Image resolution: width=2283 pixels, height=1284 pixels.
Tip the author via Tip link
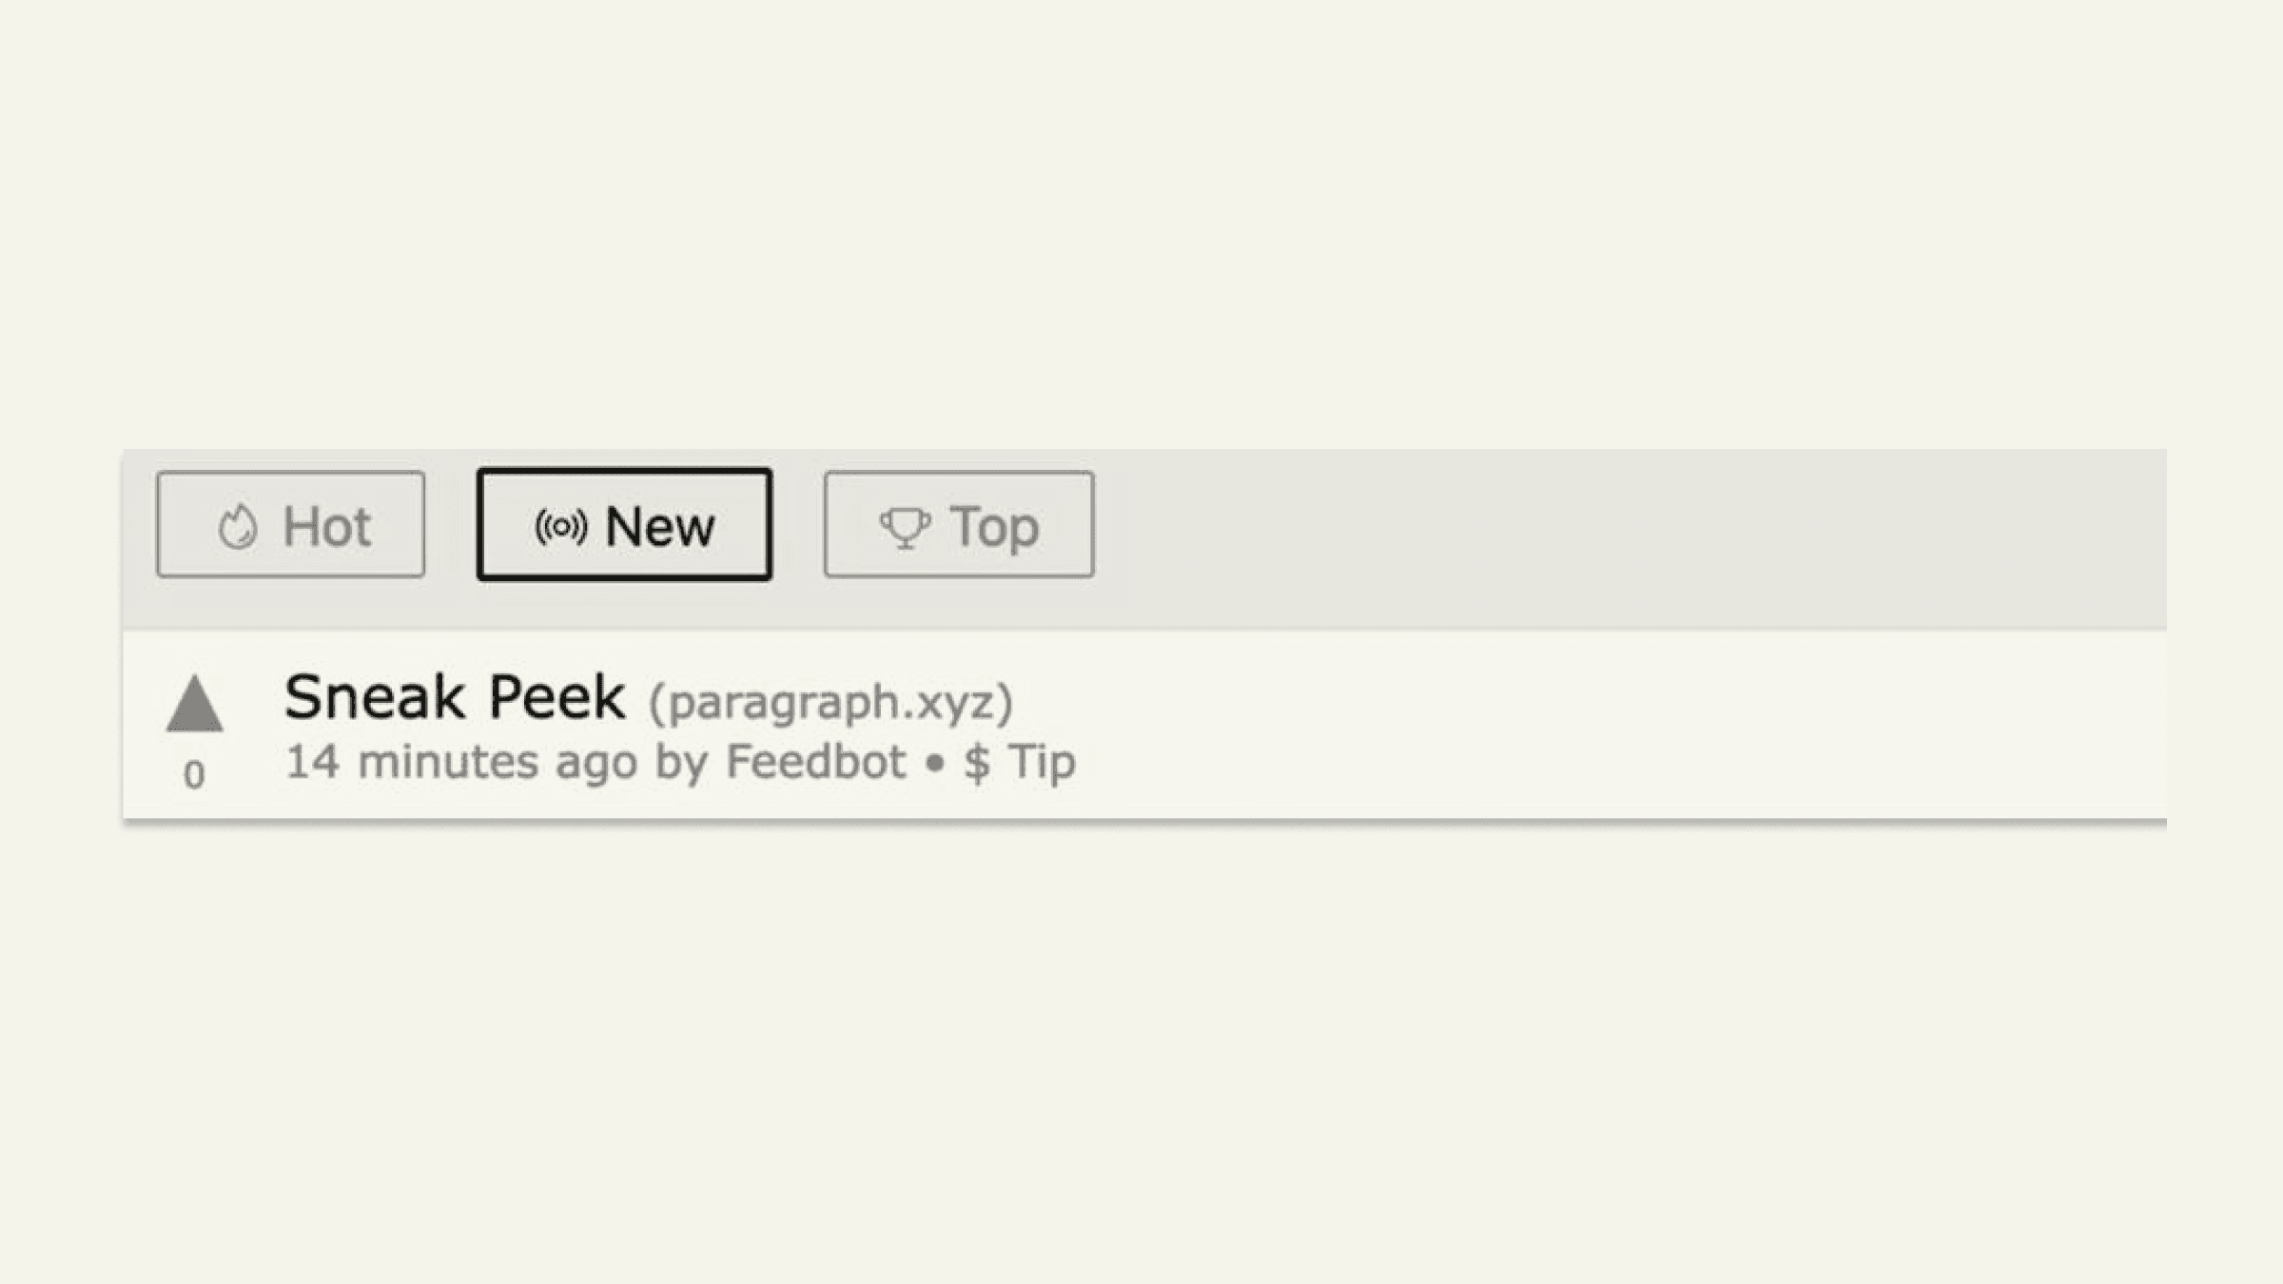pos(1042,763)
